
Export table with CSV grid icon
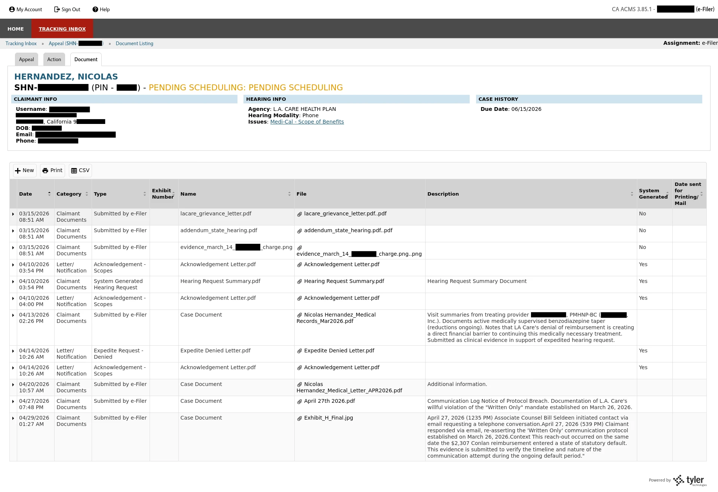coord(74,171)
